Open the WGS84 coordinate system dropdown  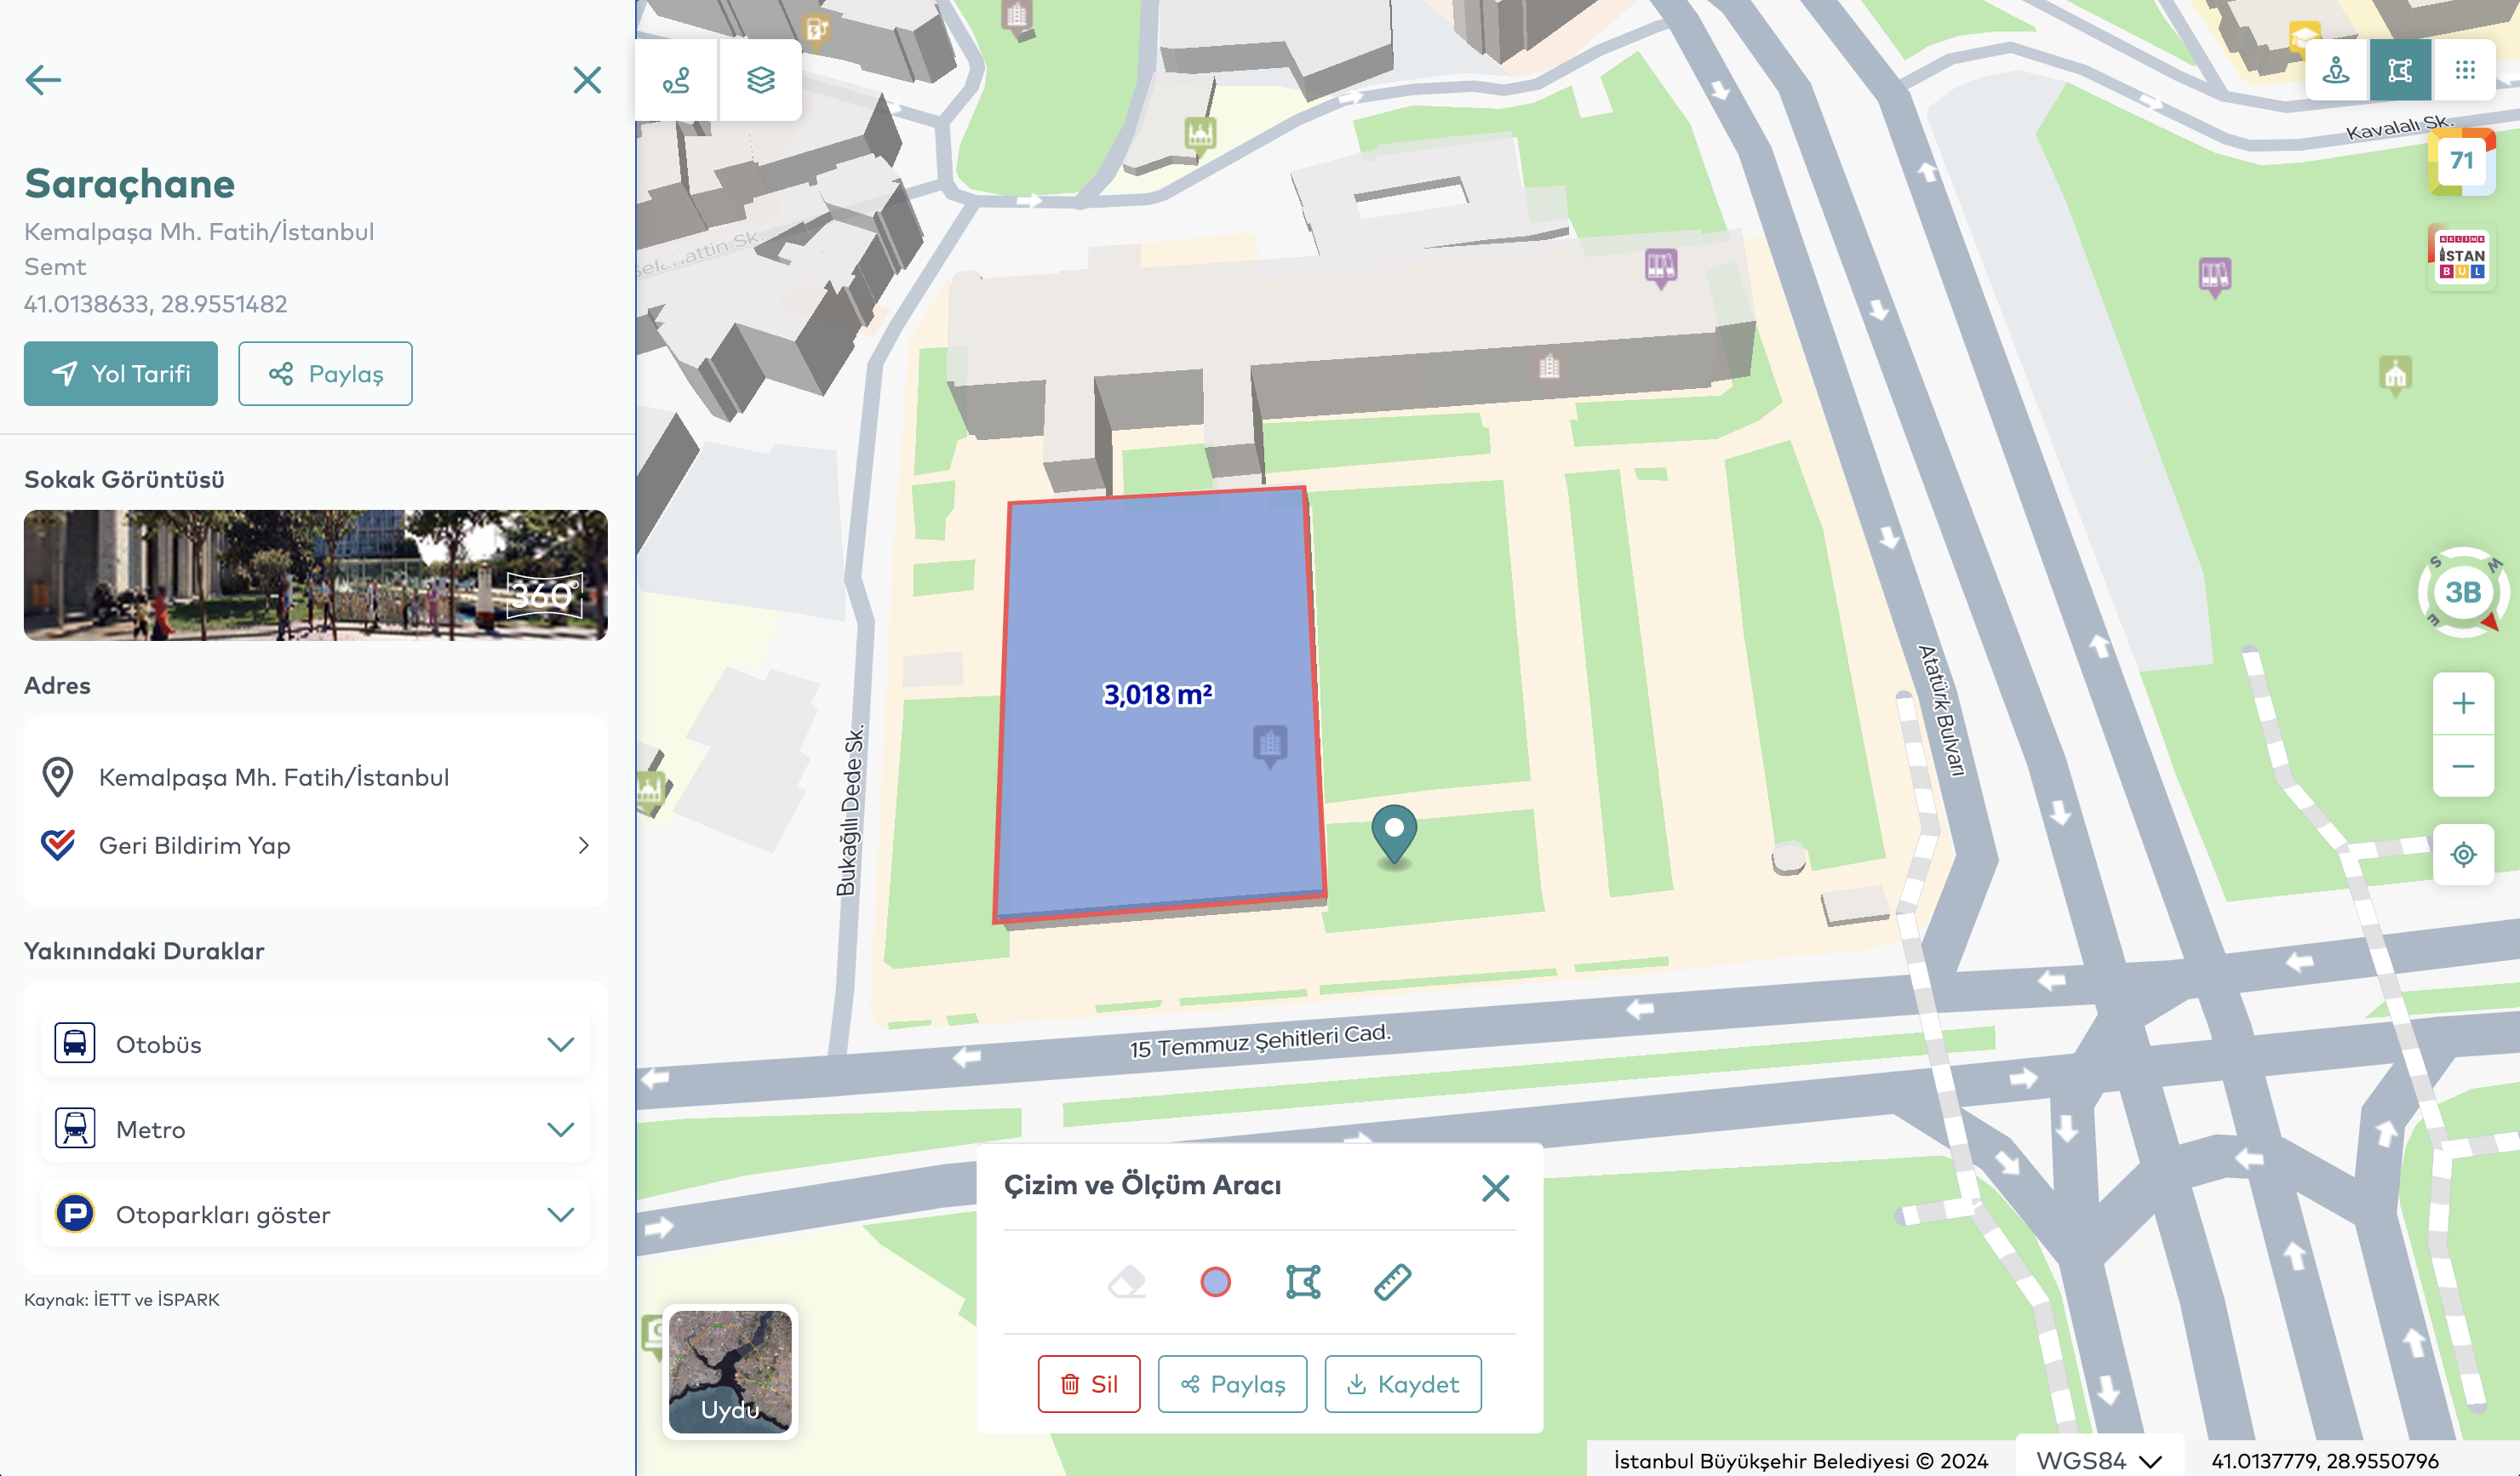coord(2099,1460)
